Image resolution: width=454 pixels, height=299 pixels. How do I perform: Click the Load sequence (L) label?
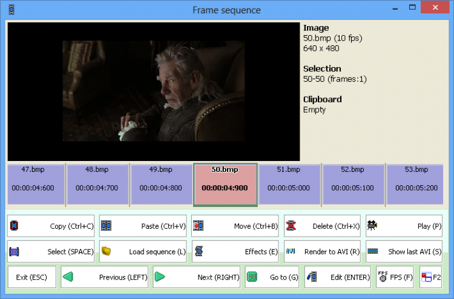(157, 252)
